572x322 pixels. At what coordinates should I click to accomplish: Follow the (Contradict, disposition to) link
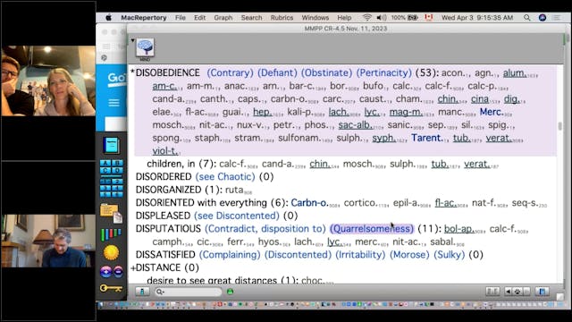coord(265,229)
